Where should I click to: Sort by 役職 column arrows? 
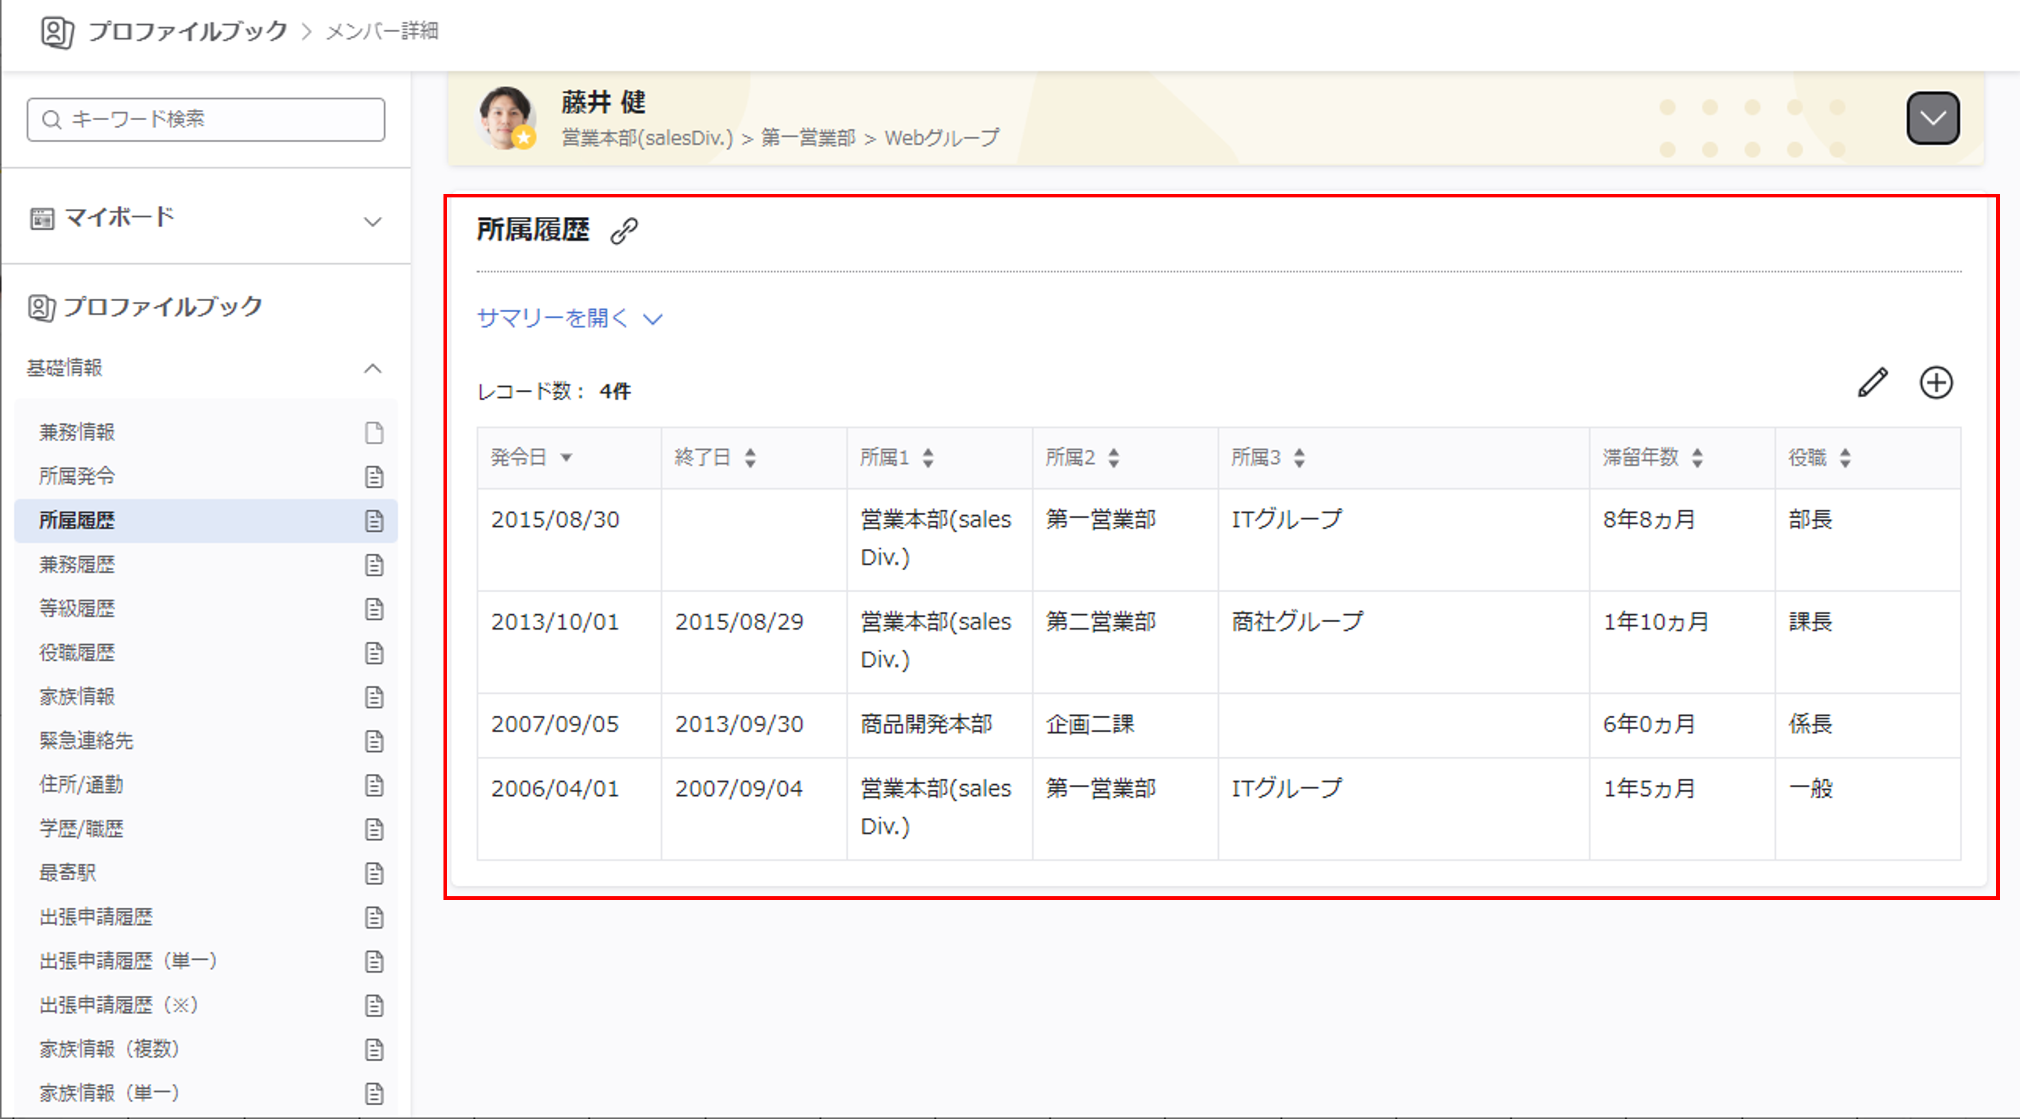pyautogui.click(x=1845, y=458)
